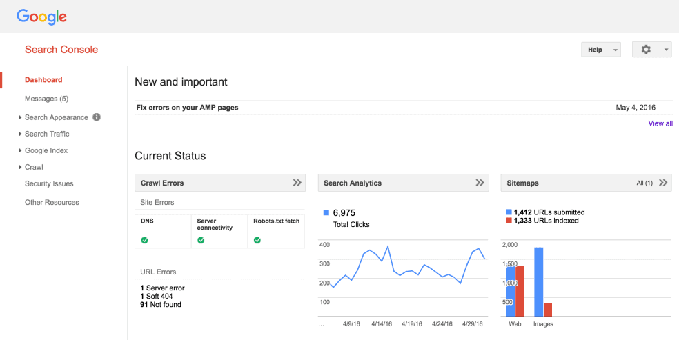
Task: Open Sitemaps via double-chevron icon
Action: coord(663,183)
